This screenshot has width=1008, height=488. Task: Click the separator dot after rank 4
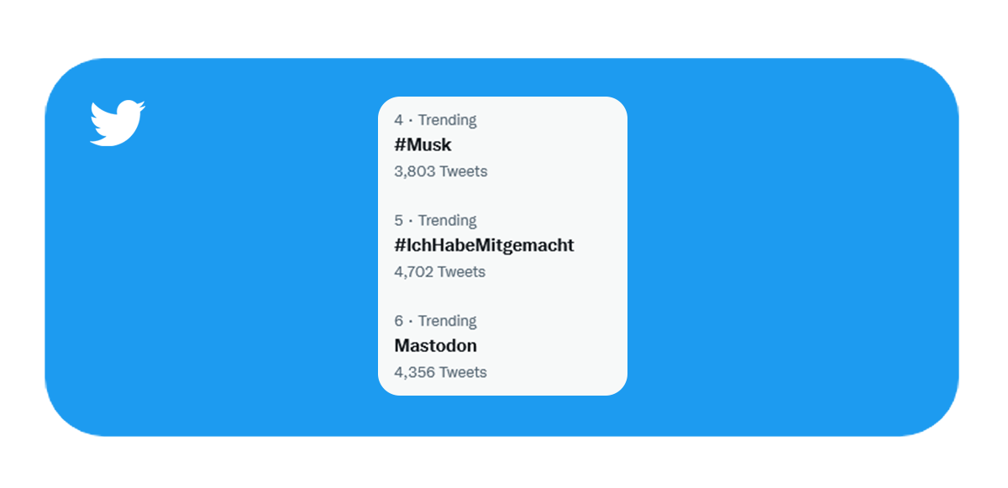[x=411, y=121]
